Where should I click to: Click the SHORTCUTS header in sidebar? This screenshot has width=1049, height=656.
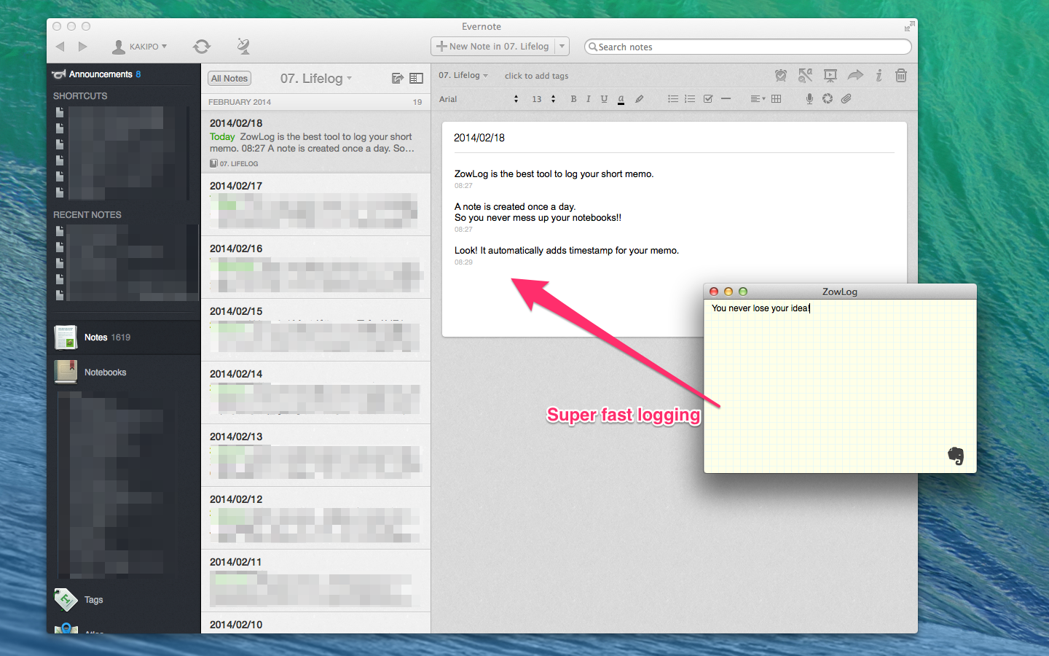(x=80, y=96)
